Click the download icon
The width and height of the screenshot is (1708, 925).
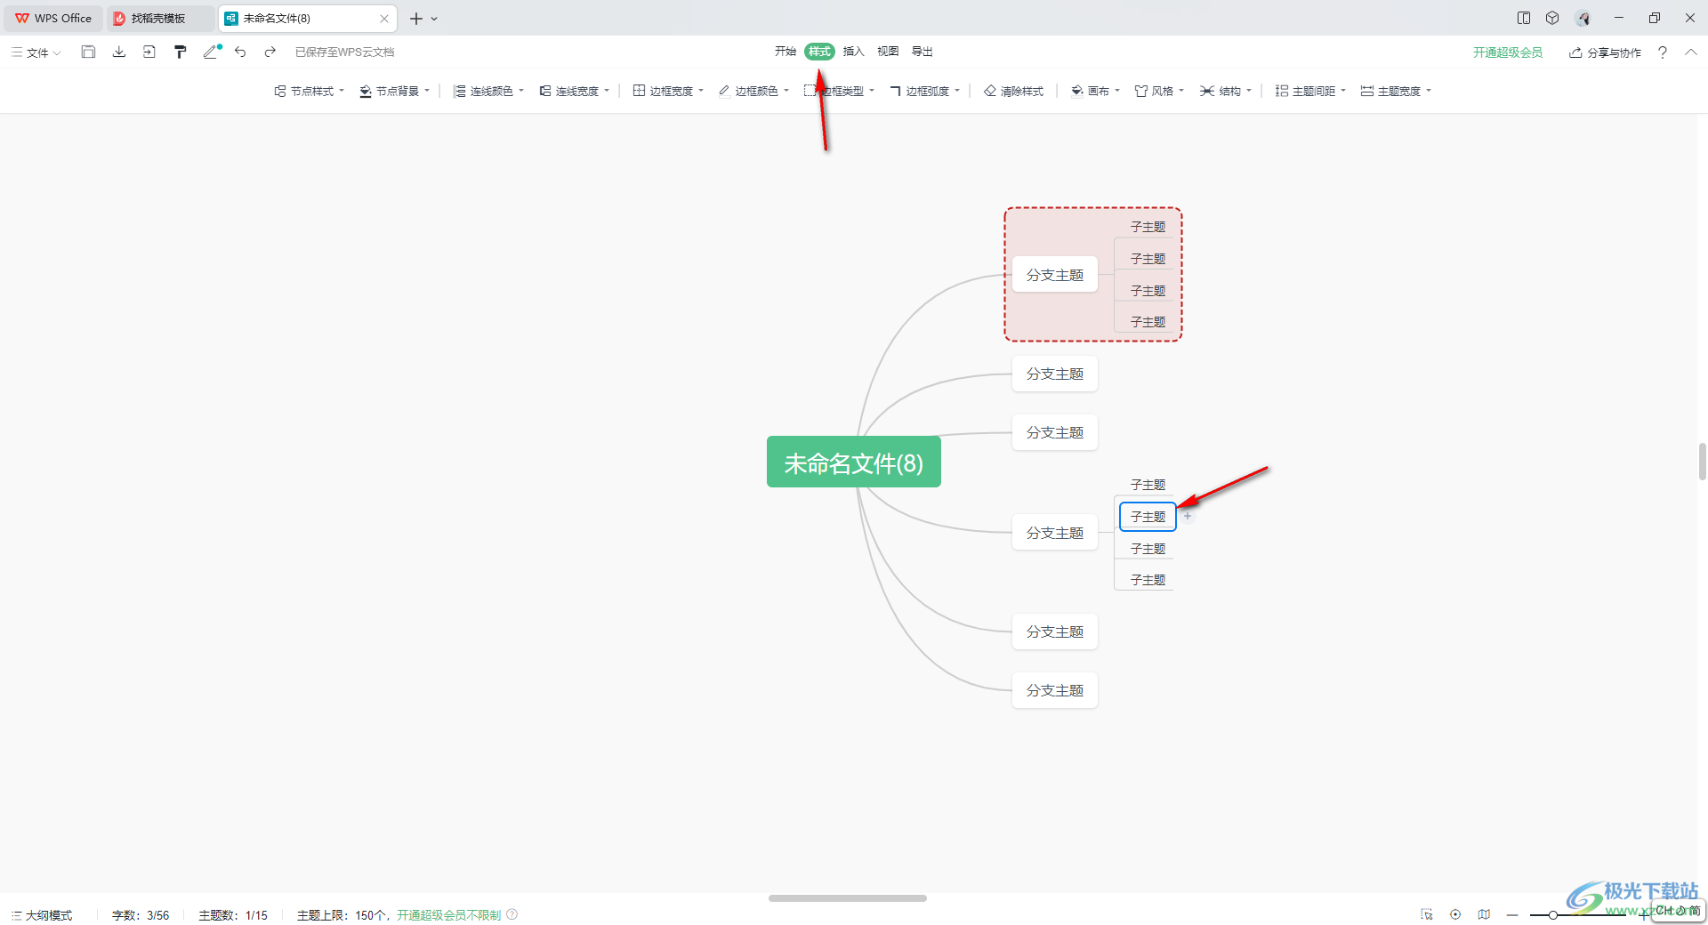(118, 52)
